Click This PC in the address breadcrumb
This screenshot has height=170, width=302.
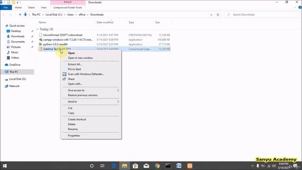point(36,15)
